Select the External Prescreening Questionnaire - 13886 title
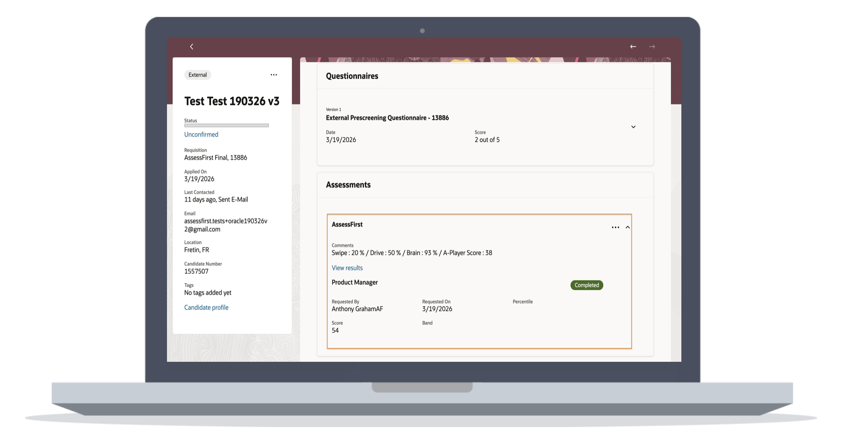This screenshot has height=434, width=841. pyautogui.click(x=387, y=118)
